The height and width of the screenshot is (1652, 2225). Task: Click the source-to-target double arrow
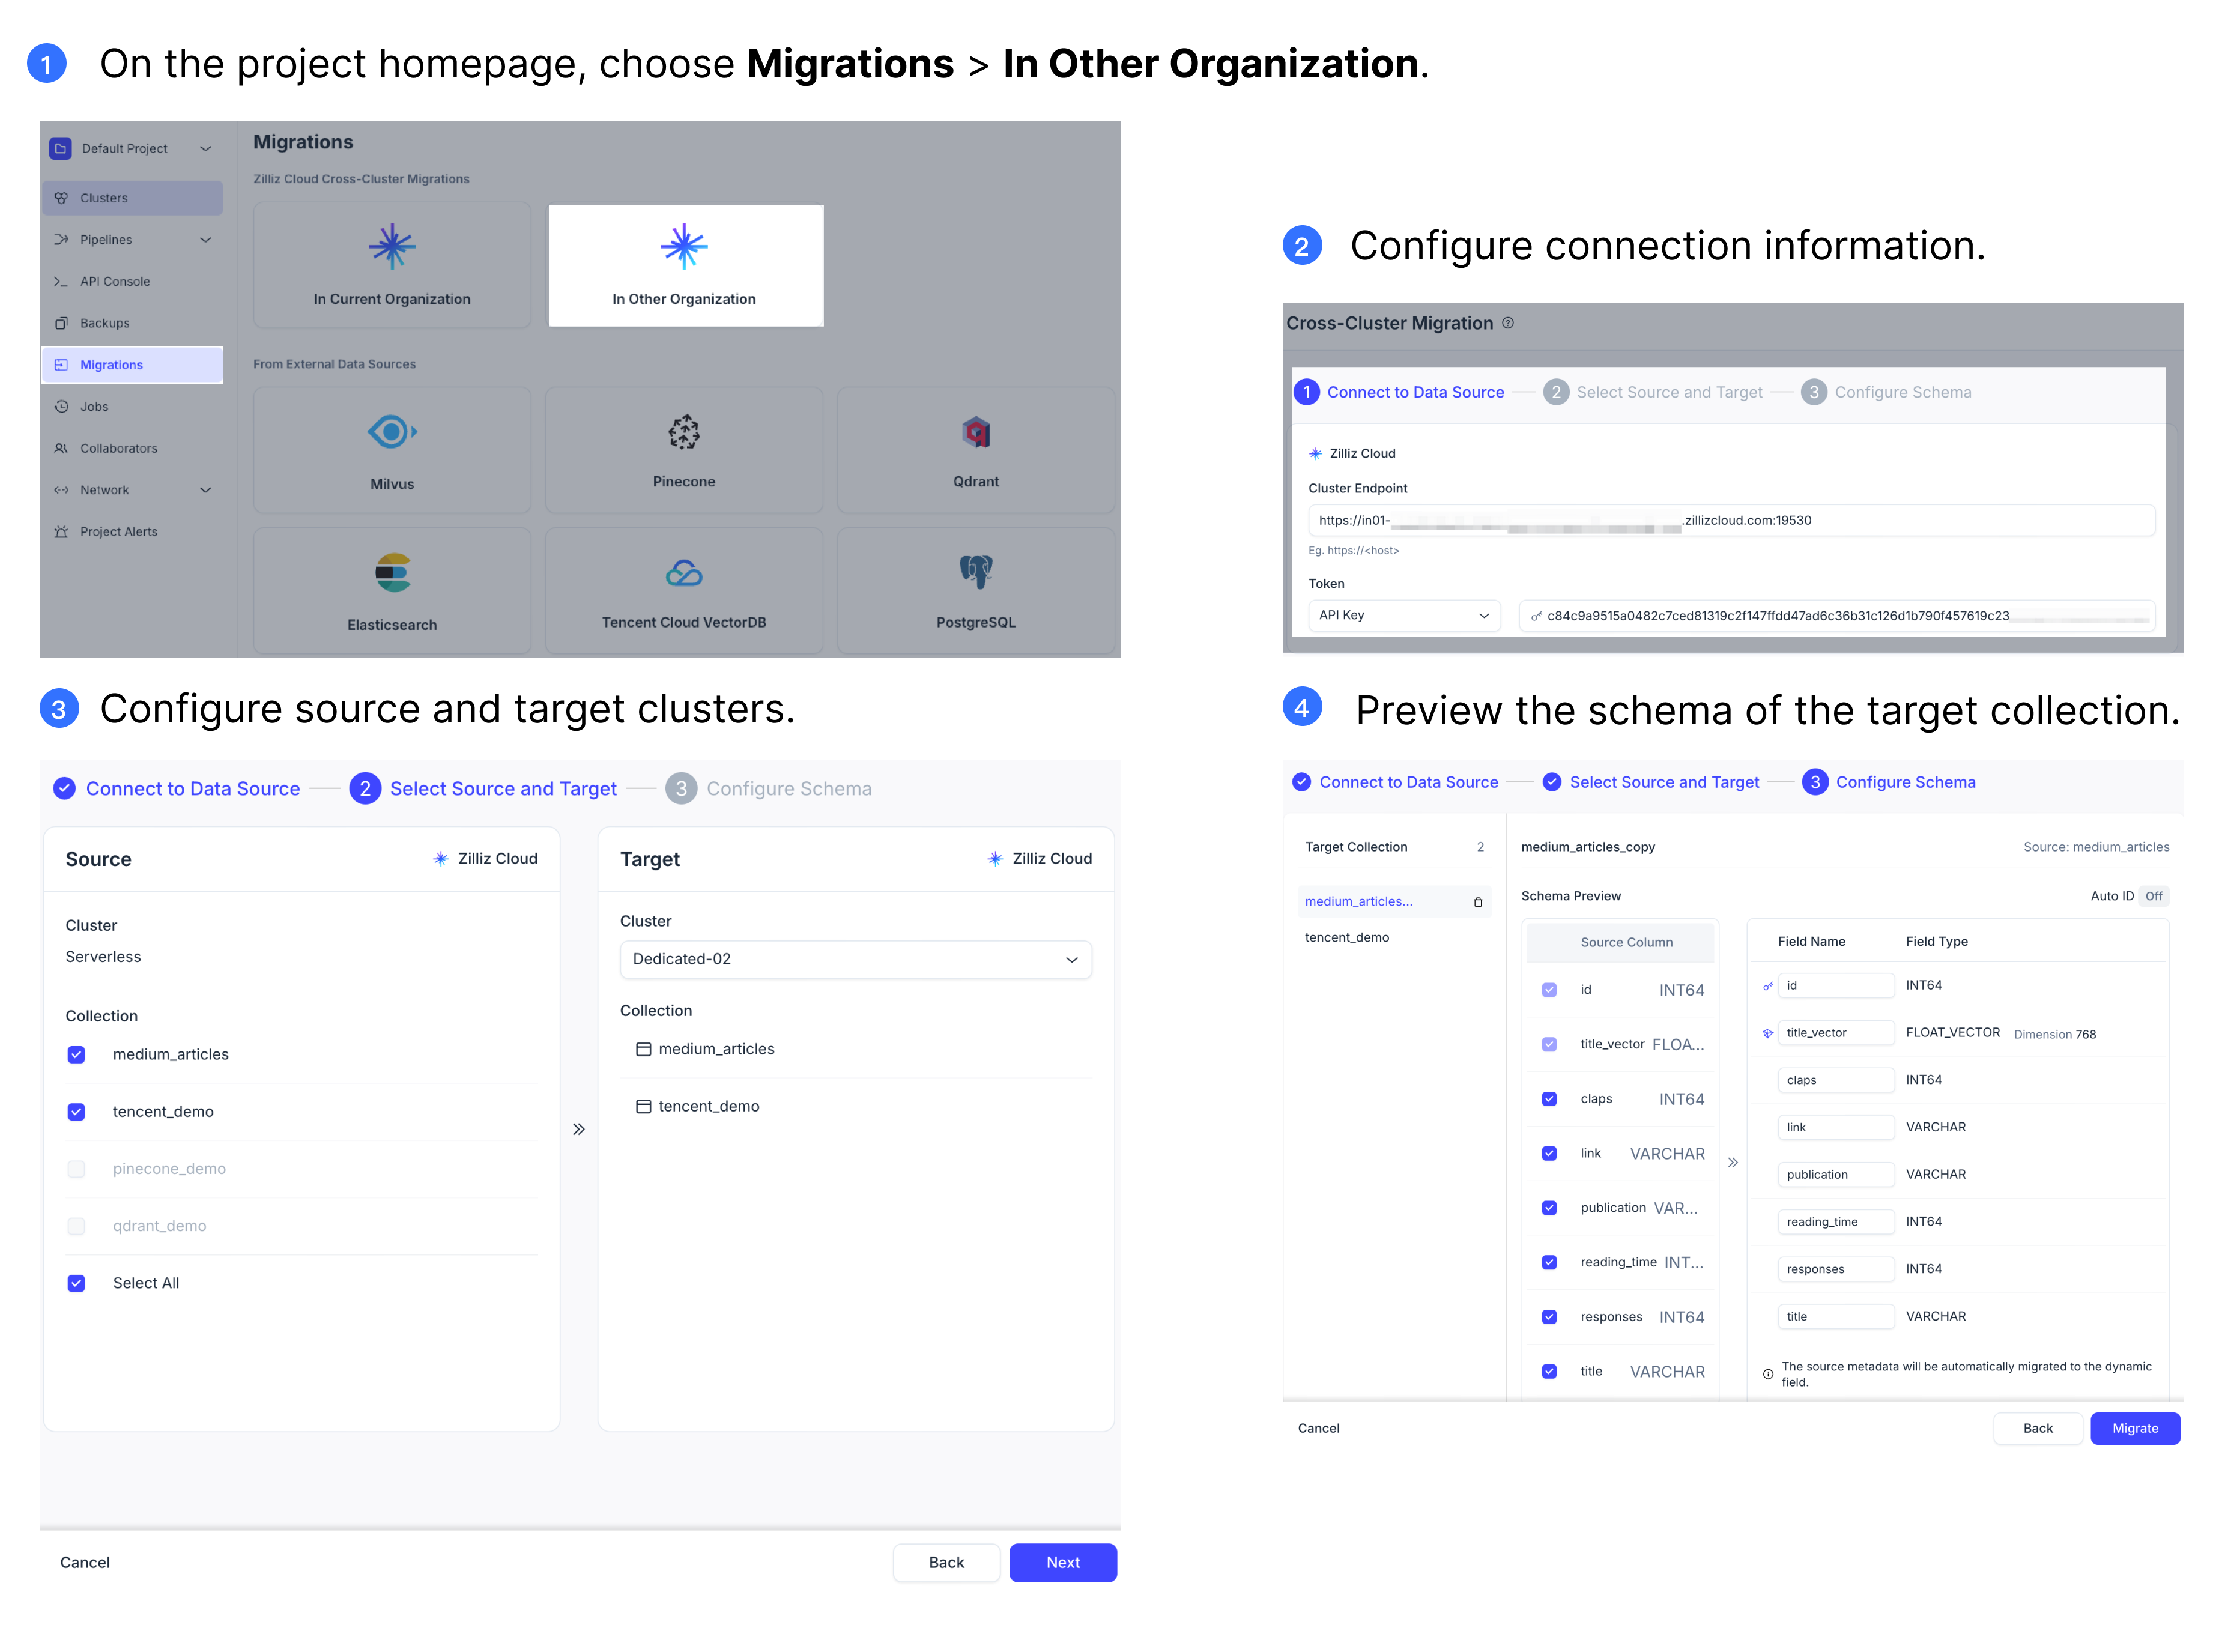tap(579, 1129)
